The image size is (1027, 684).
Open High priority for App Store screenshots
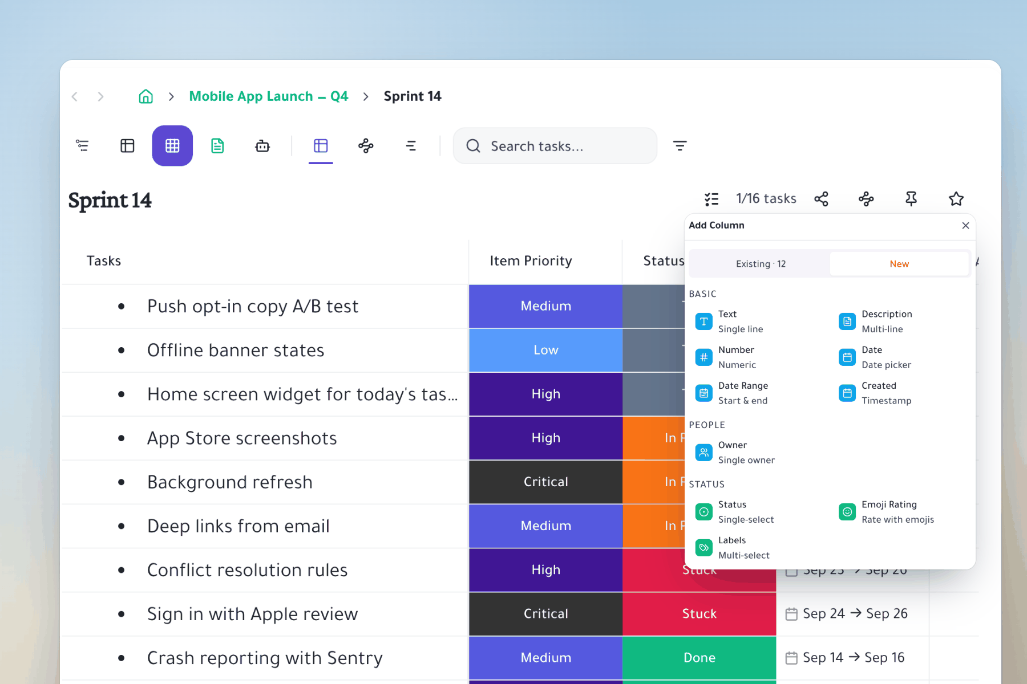[545, 438]
